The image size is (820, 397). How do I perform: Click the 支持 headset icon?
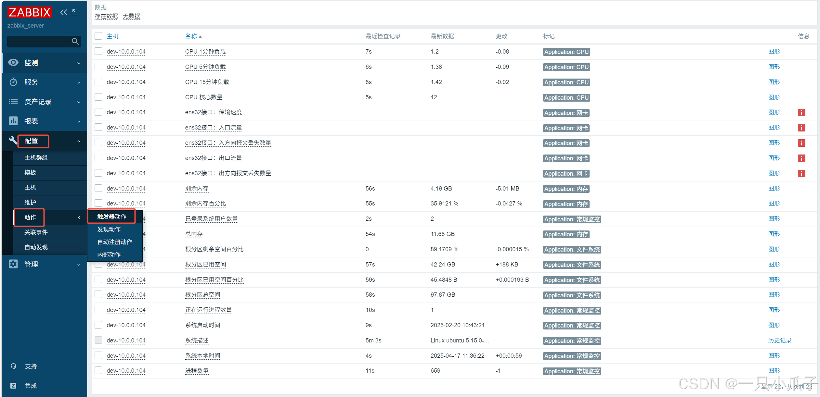tap(13, 366)
